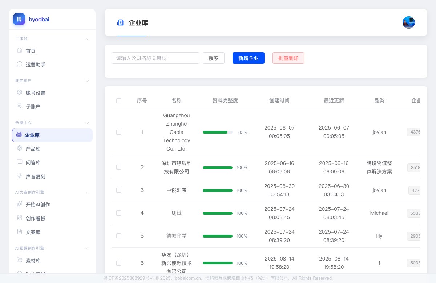Select 产品库 in the sidebar

(x=52, y=149)
